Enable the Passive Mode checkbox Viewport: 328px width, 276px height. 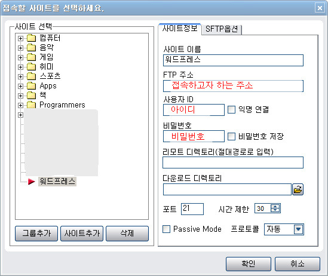[x=167, y=229]
